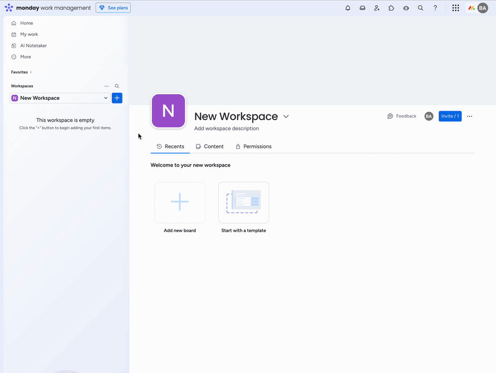
Task: Open the notifications bell
Action: click(x=348, y=8)
